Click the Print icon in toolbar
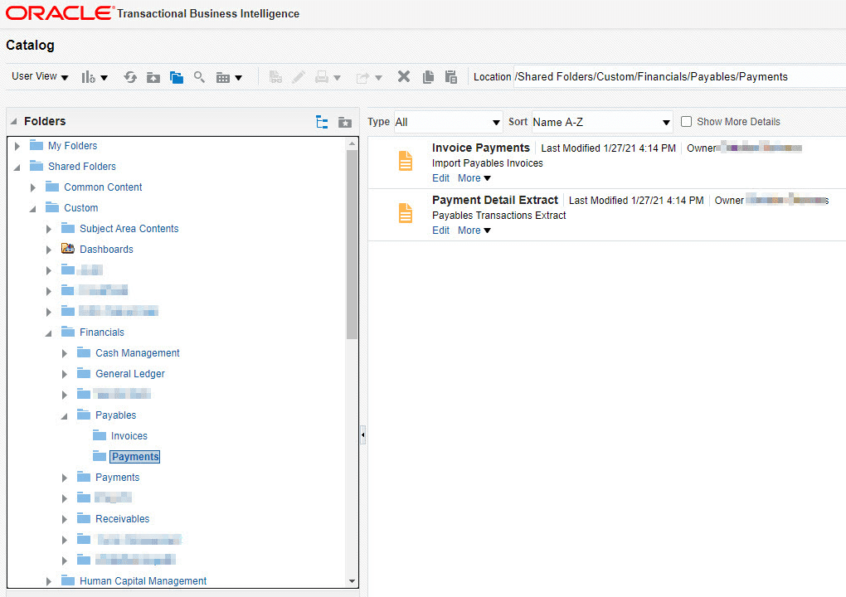 pos(322,77)
